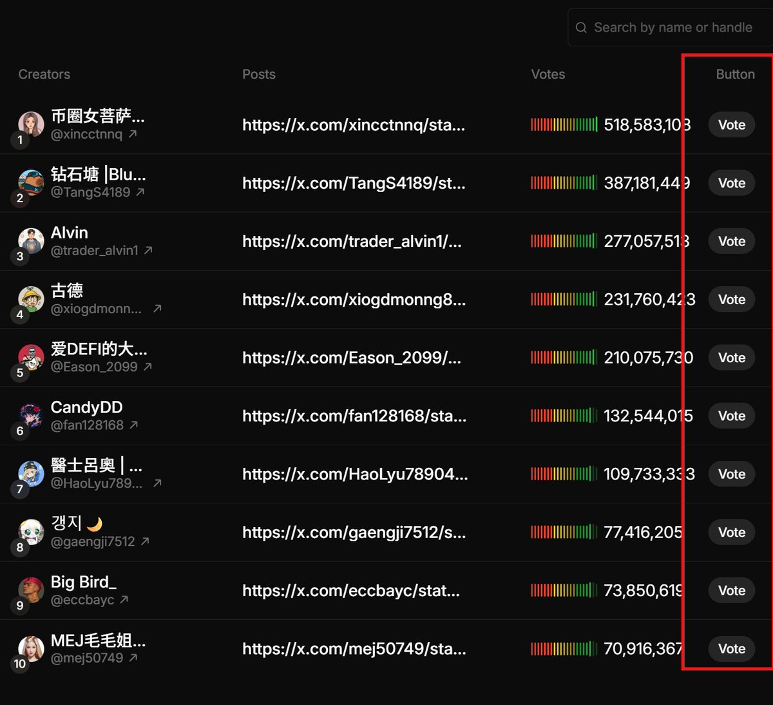Click the rank 1 creator avatar
Viewport: 773px width, 705px height.
pos(31,124)
